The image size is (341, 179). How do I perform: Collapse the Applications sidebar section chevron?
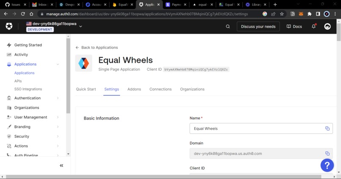click(x=58, y=64)
